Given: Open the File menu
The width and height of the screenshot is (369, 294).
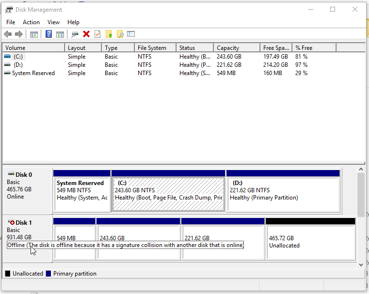Looking at the screenshot, I should 11,22.
